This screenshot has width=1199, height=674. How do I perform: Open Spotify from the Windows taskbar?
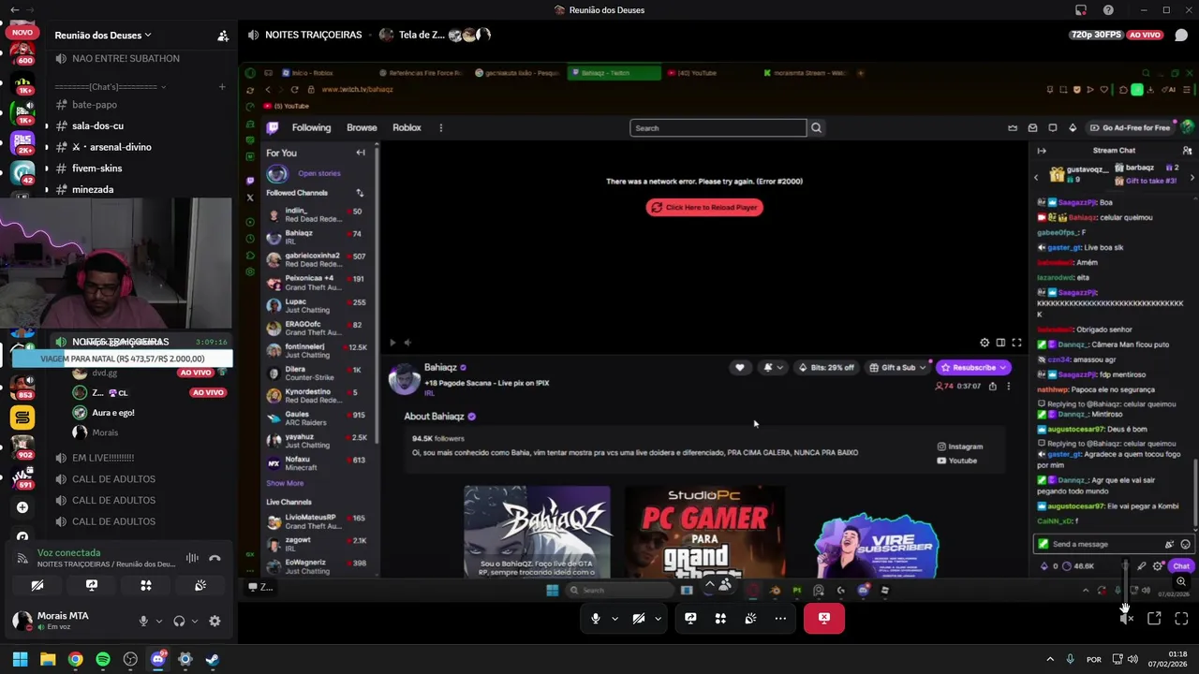pyautogui.click(x=103, y=659)
